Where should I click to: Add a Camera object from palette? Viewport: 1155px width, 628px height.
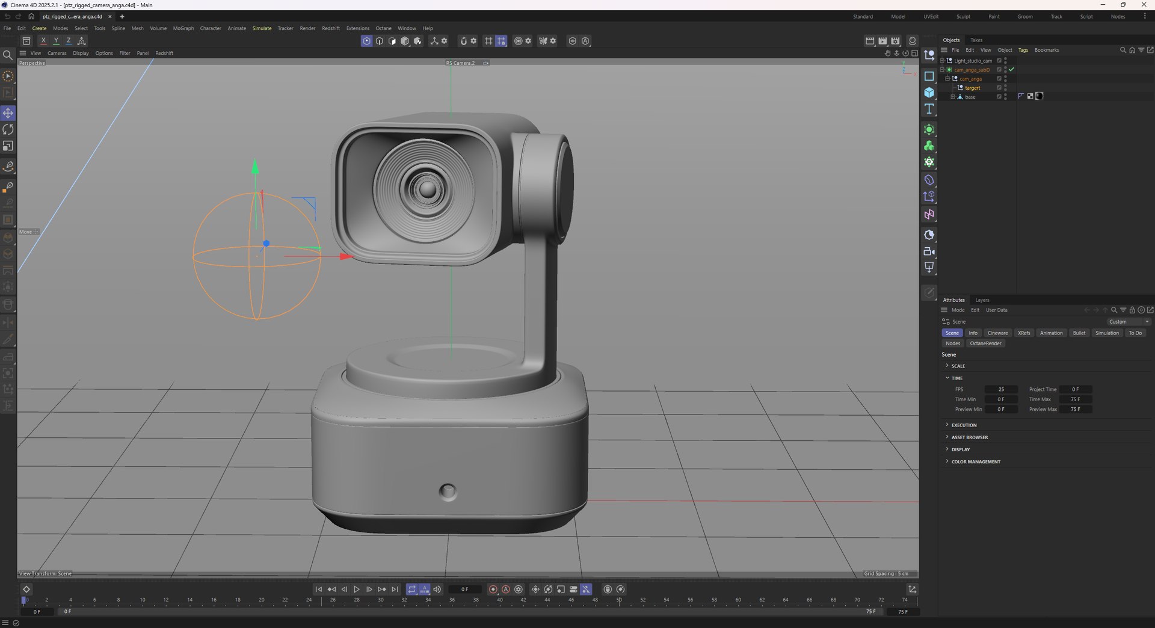pos(929,251)
